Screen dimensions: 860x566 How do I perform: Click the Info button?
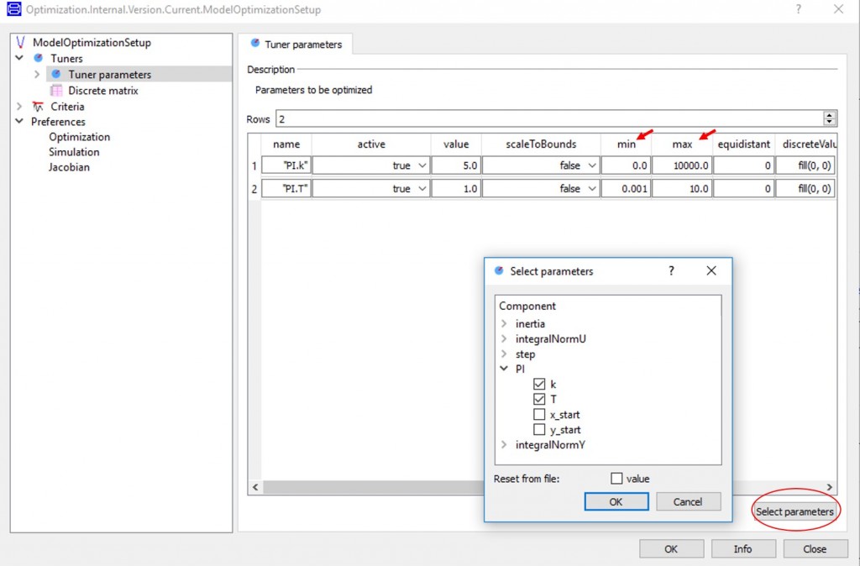click(x=743, y=548)
